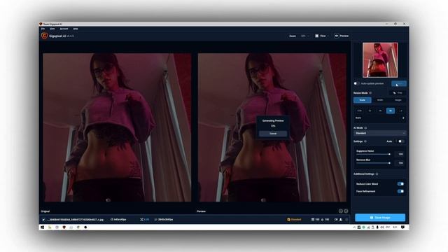Toggle the Face Refinement switch

coord(400,191)
